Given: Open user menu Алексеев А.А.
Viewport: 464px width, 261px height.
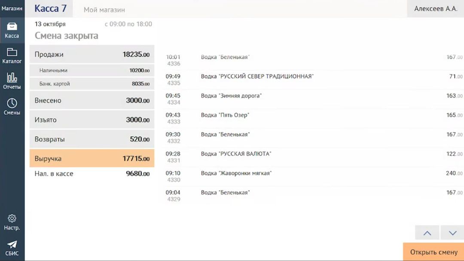Looking at the screenshot, I should [436, 9].
